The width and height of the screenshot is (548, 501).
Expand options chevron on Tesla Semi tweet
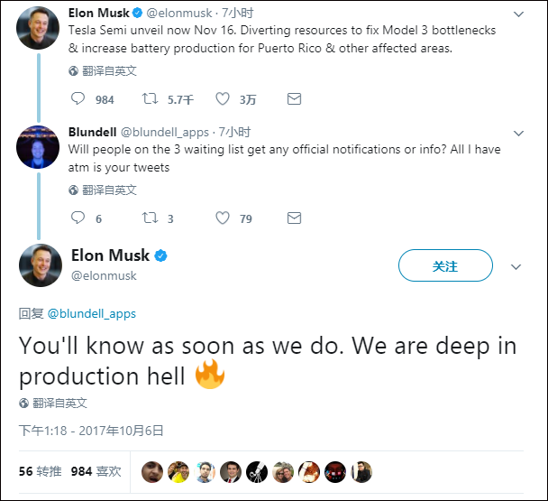(518, 15)
